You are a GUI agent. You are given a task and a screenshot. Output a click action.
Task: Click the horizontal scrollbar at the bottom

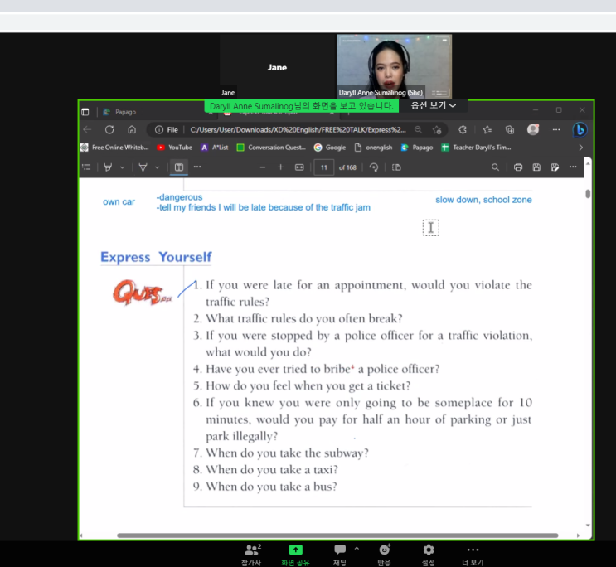(337, 535)
